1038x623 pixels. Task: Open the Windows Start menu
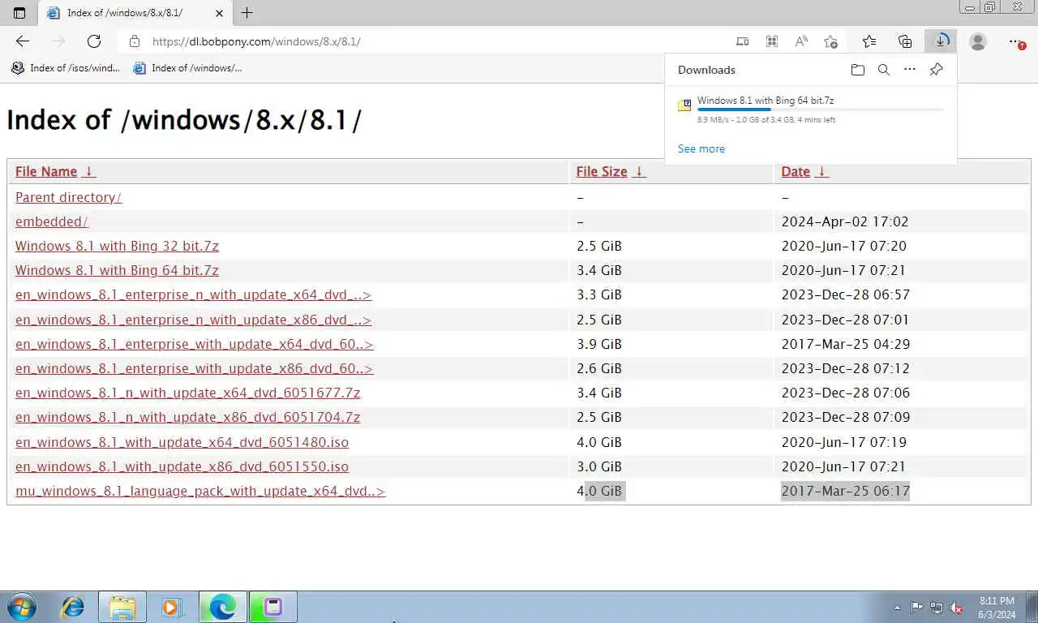(x=21, y=607)
